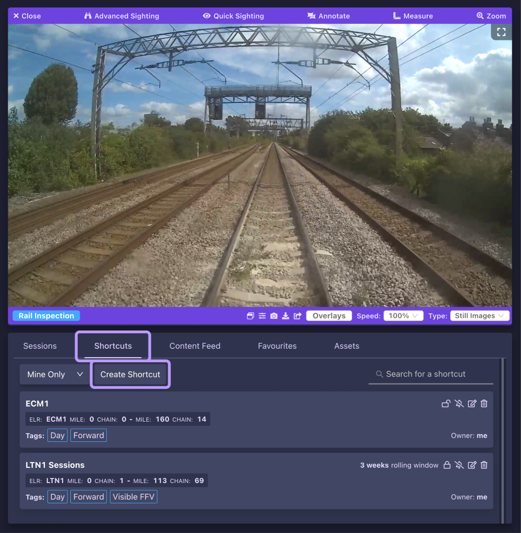Edit the LTN1 Sessions shortcut
The width and height of the screenshot is (521, 533).
pos(472,465)
